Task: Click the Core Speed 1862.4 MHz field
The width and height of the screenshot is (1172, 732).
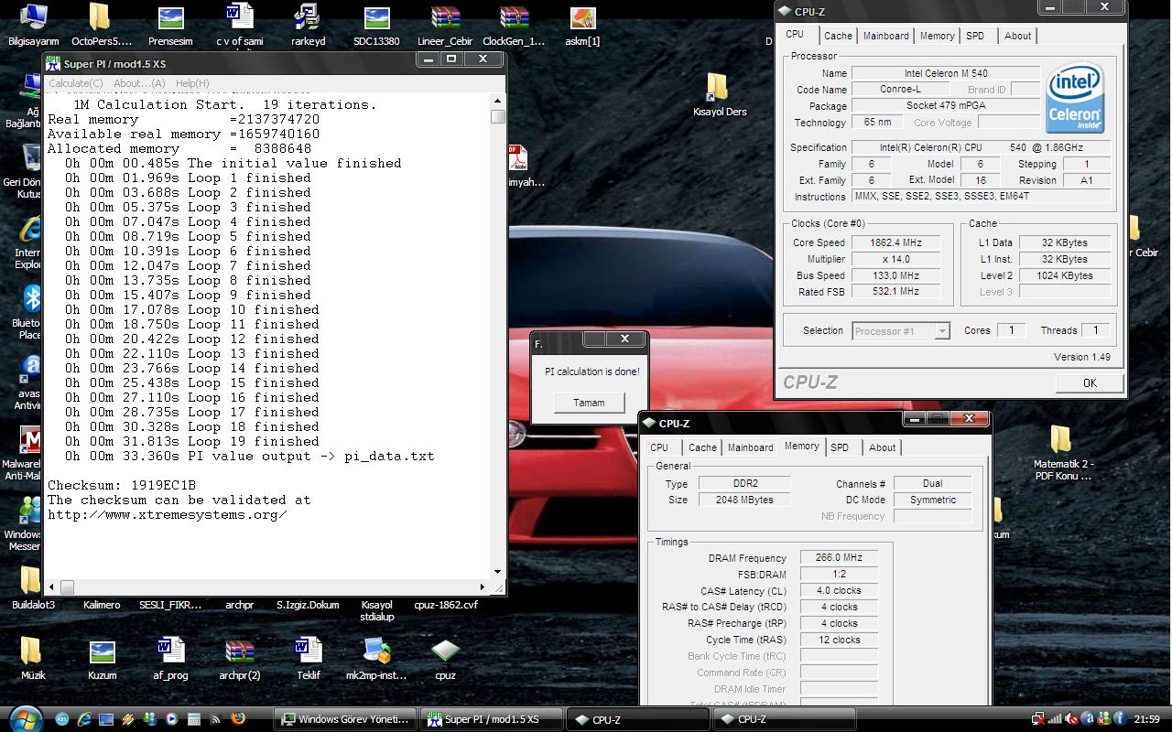Action: 897,242
